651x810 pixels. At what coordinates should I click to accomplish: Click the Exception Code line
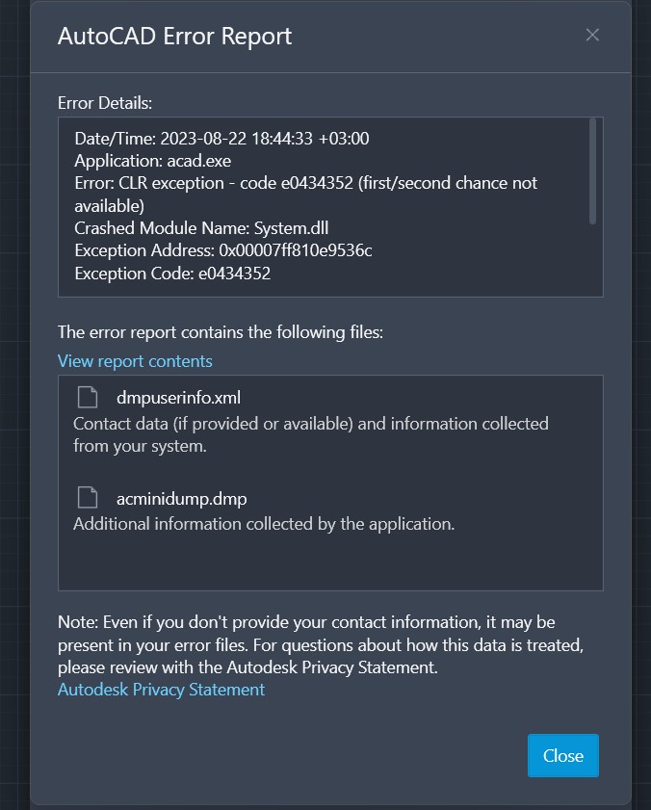click(x=172, y=274)
